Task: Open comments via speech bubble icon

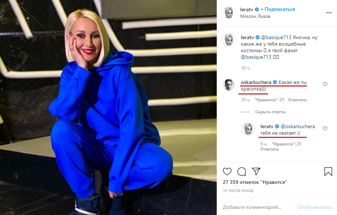Action: pos(242,171)
